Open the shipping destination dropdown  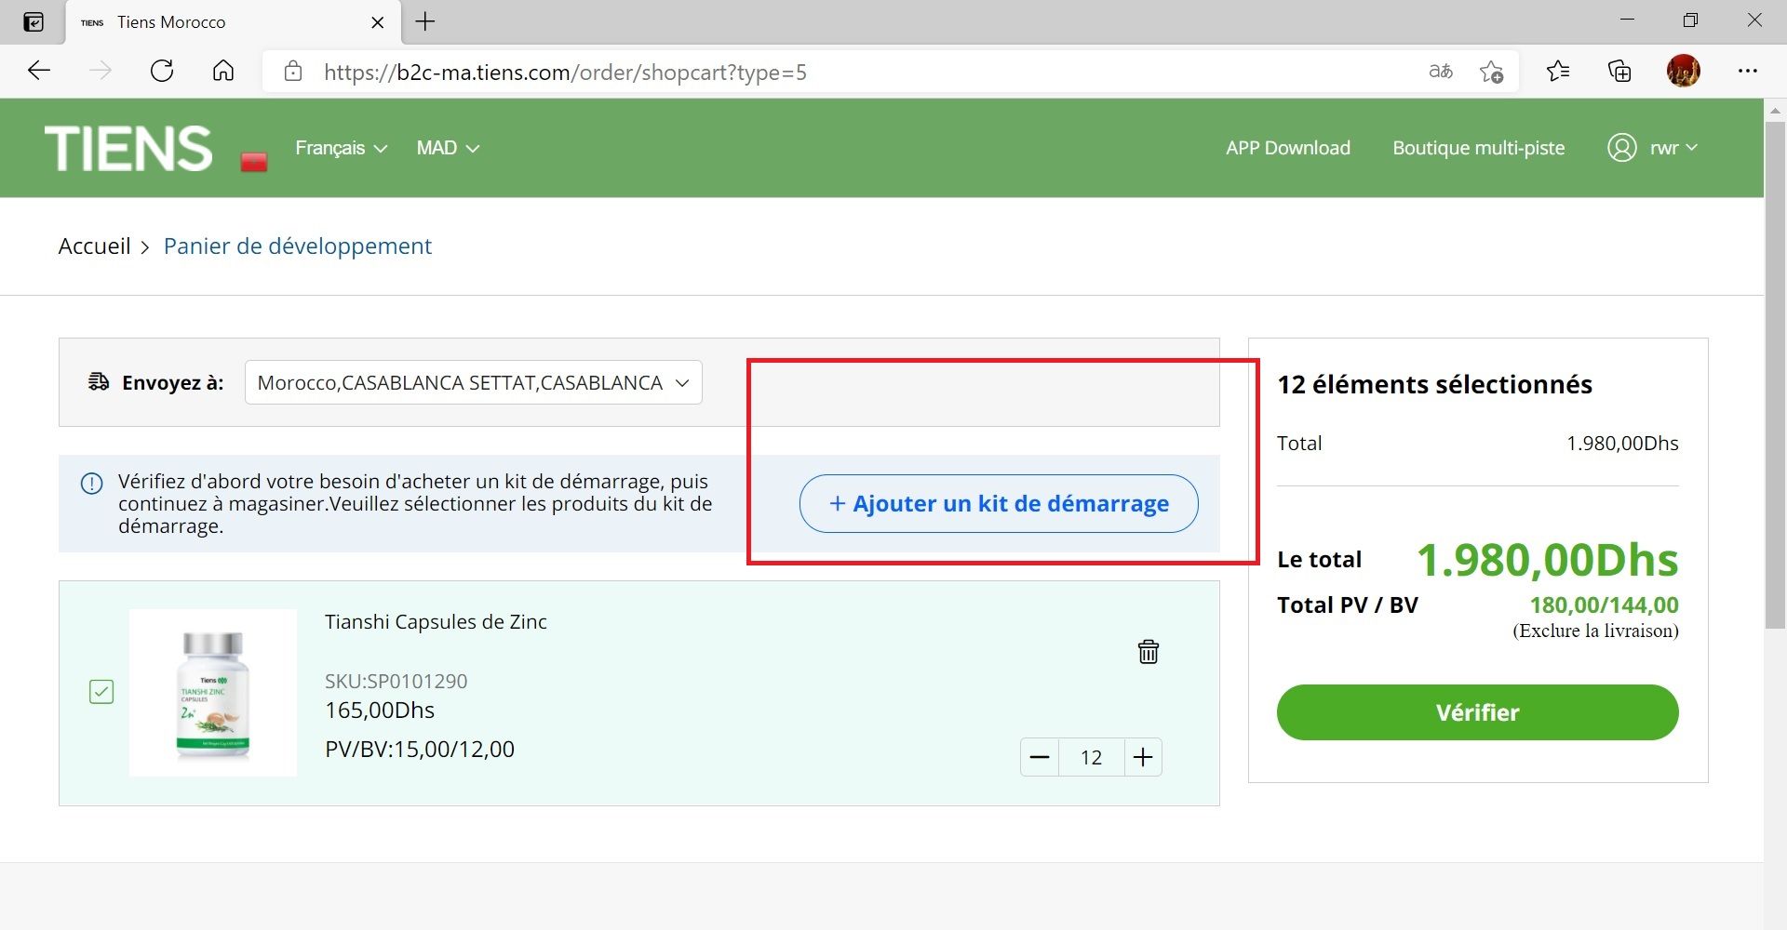[473, 383]
